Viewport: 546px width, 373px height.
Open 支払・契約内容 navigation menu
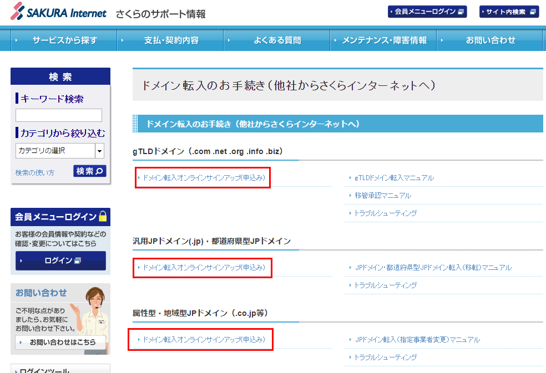tap(171, 40)
